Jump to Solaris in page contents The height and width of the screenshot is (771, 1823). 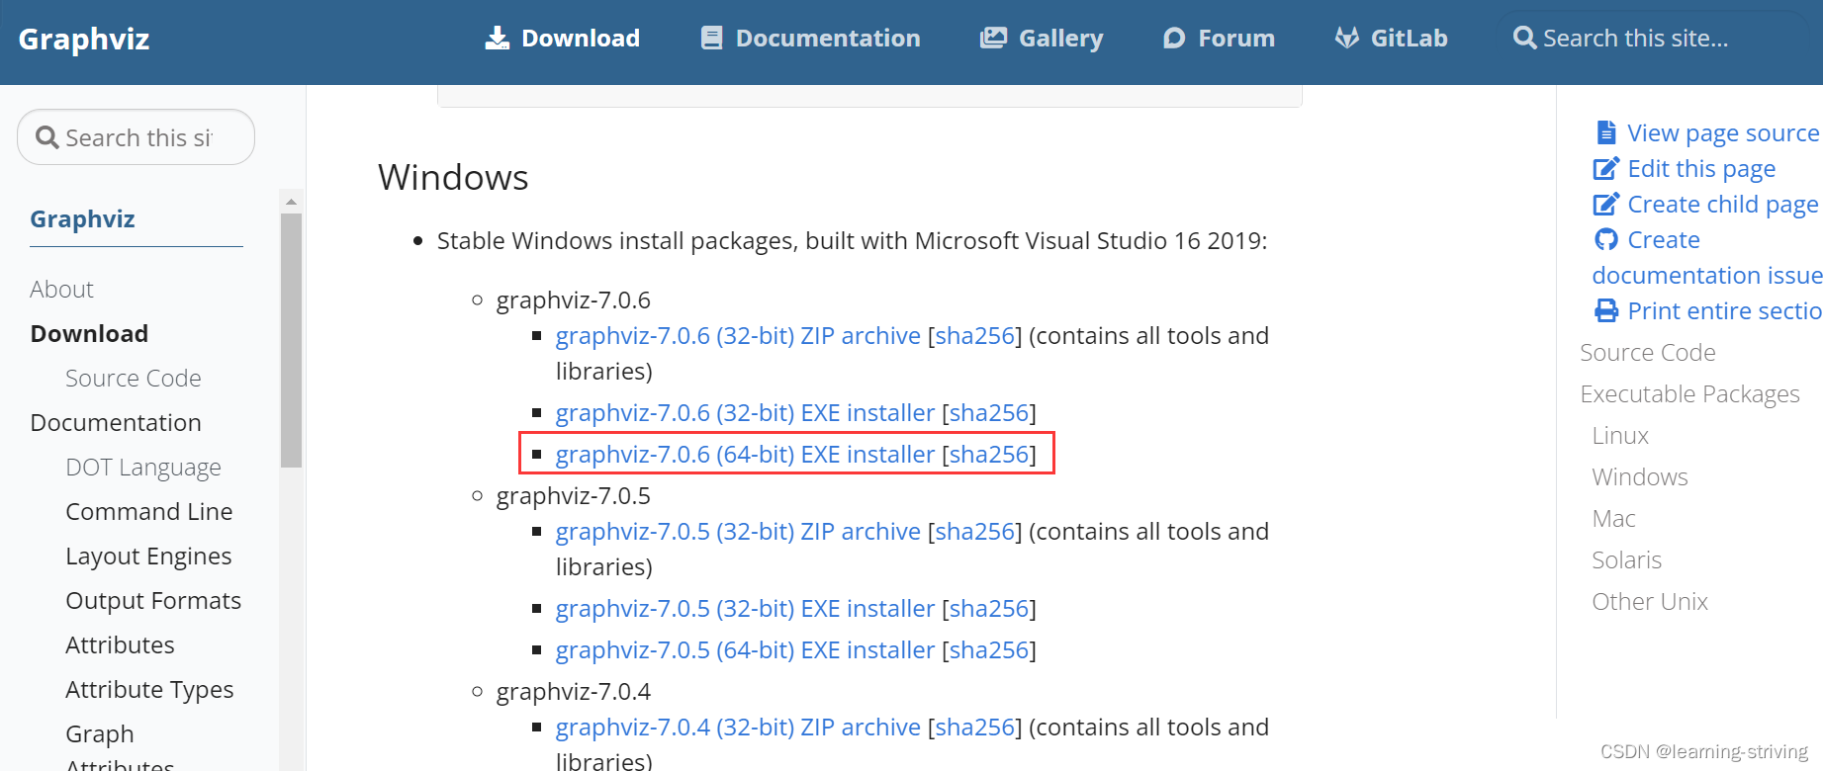[x=1627, y=559]
